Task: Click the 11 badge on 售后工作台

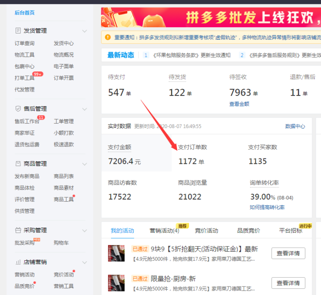Action: (x=41, y=117)
